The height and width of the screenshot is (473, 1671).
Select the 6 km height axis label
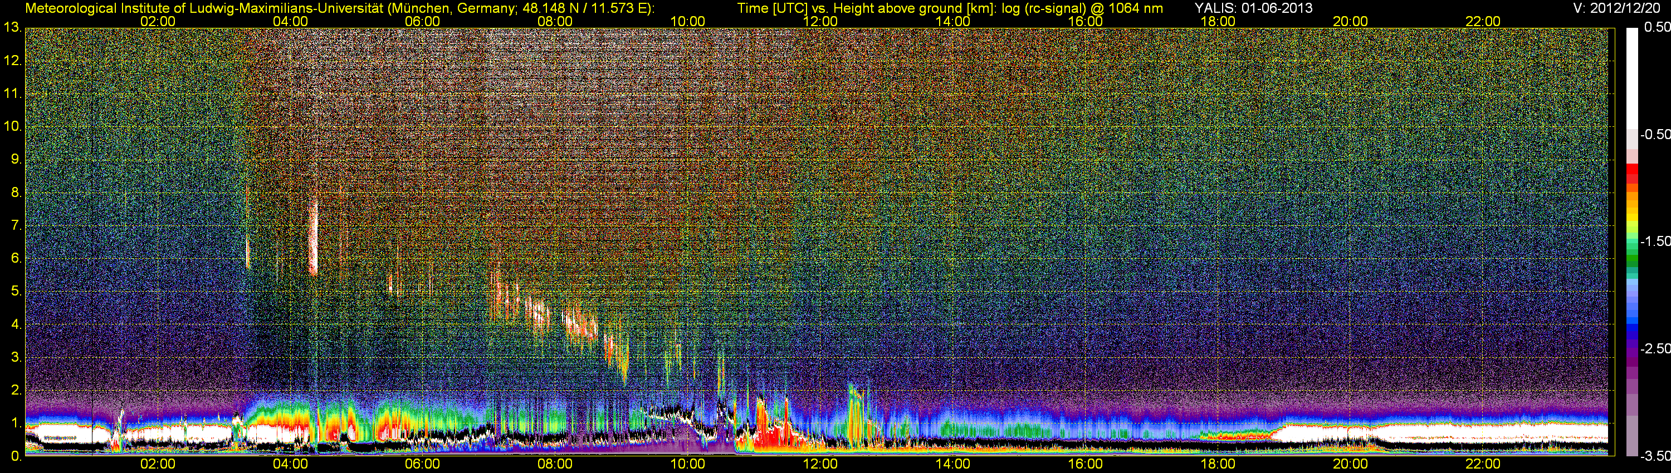coord(16,259)
